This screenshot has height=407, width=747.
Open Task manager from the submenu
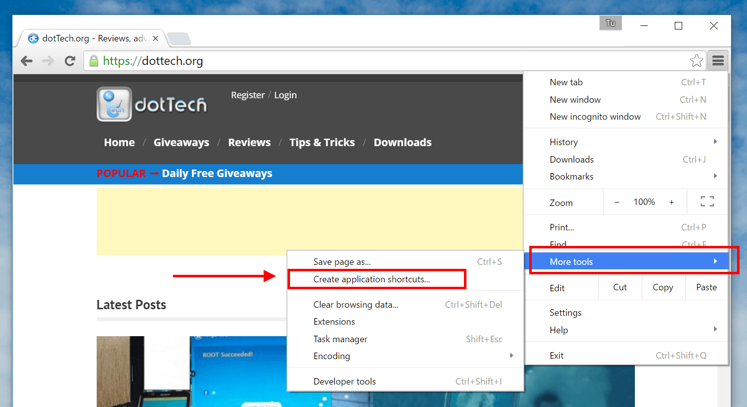tap(405, 339)
